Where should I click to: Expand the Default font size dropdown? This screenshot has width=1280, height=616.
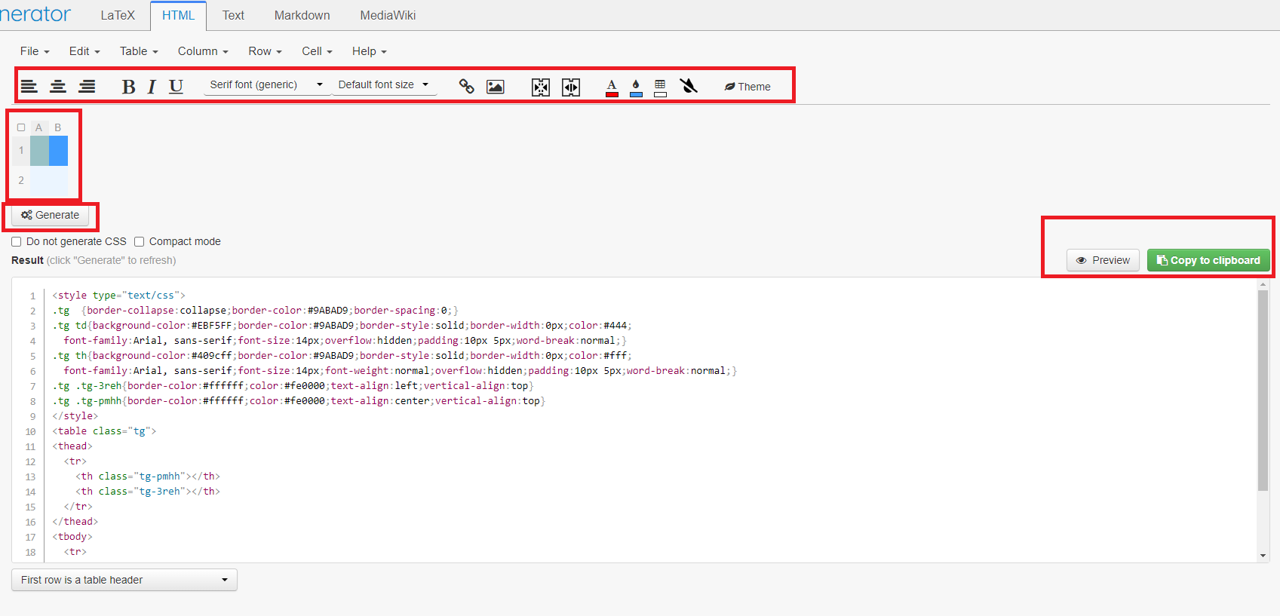383,84
